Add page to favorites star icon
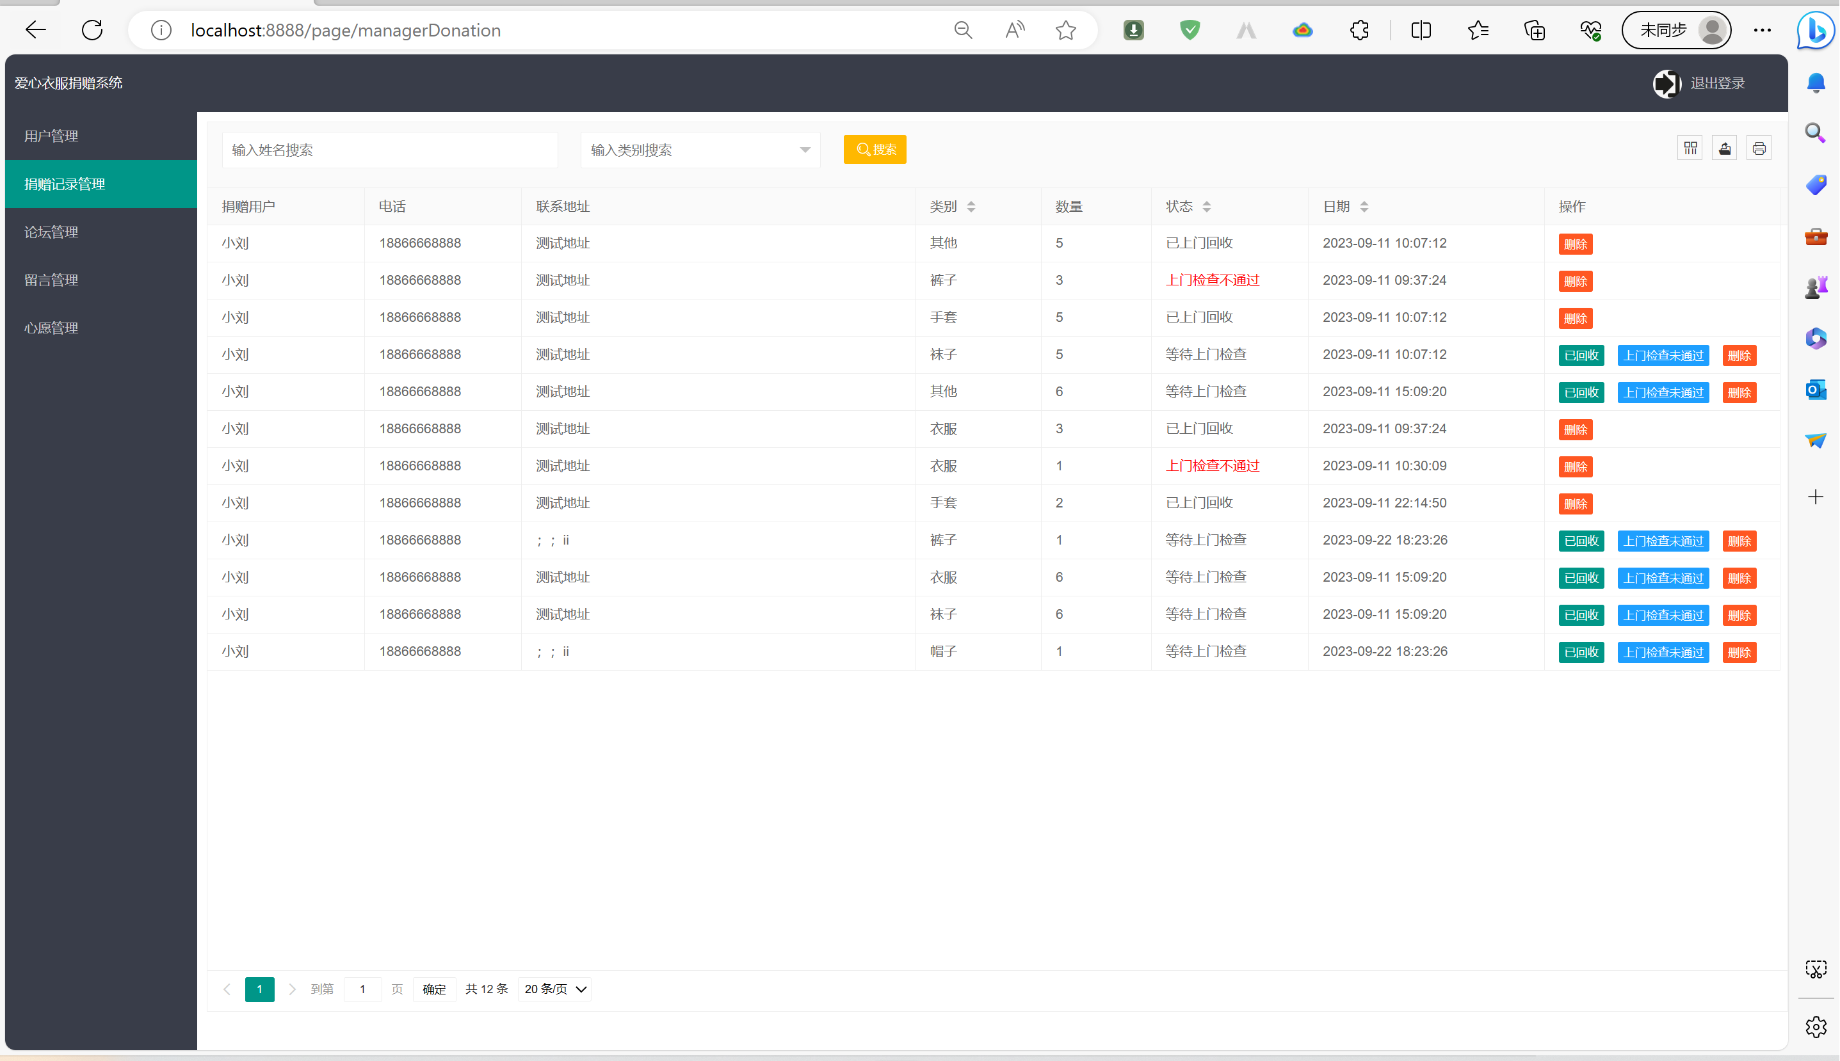The image size is (1840, 1061). click(1065, 30)
